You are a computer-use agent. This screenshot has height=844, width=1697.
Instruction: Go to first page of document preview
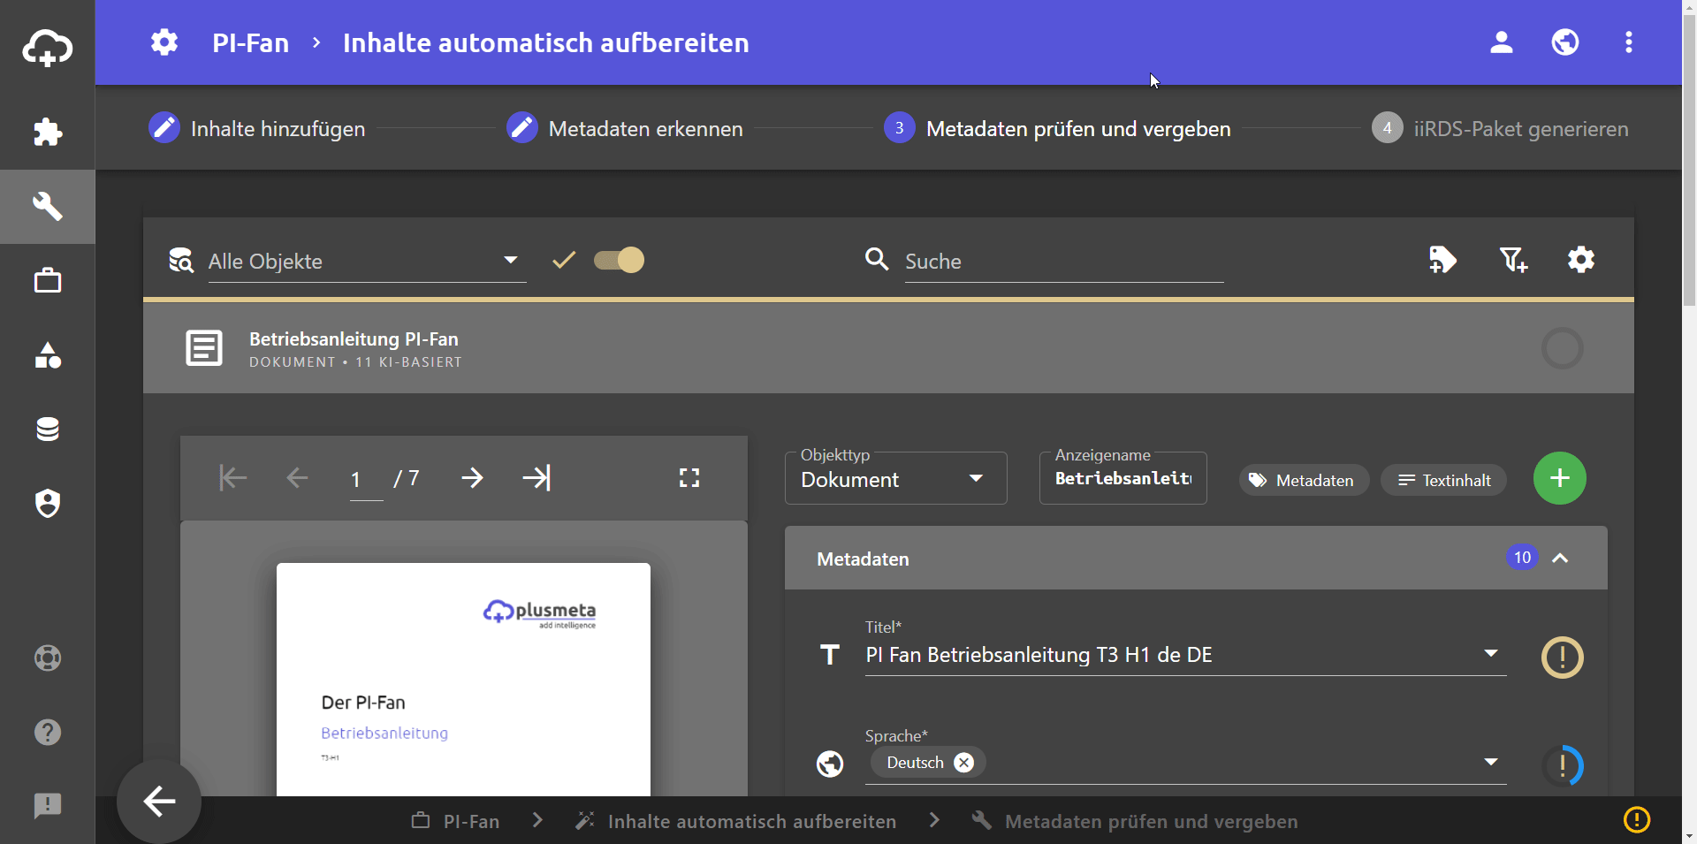point(233,478)
